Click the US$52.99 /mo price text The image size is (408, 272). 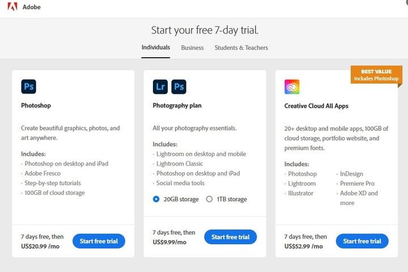click(303, 246)
